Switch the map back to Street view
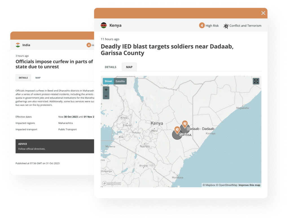This screenshot has width=289, height=222. click(x=108, y=81)
